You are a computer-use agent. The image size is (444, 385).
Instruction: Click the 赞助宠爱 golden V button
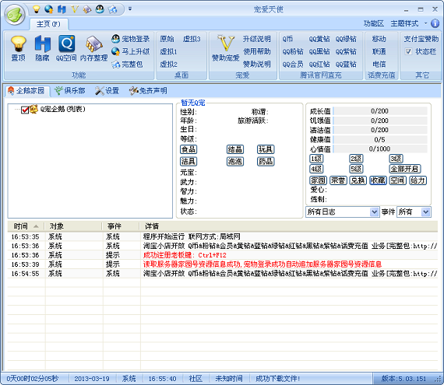tap(226, 48)
